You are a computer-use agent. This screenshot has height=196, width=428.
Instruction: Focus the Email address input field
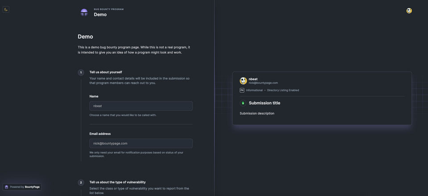click(x=141, y=143)
